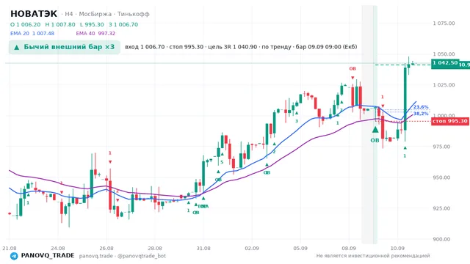470x264 pixels.
Task: Click the 1 025.00 price axis label
Action: coord(444,85)
